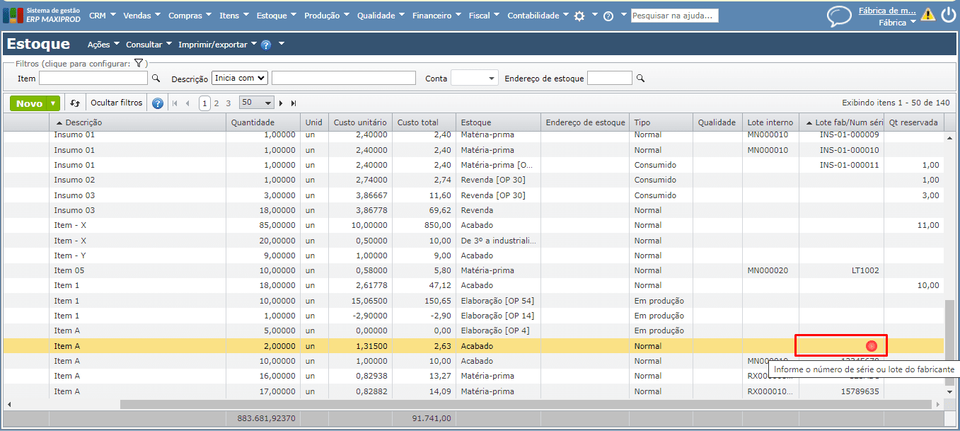Open the 'Inicia com' description dropdown
Viewport: 960px width, 431px height.
point(240,78)
